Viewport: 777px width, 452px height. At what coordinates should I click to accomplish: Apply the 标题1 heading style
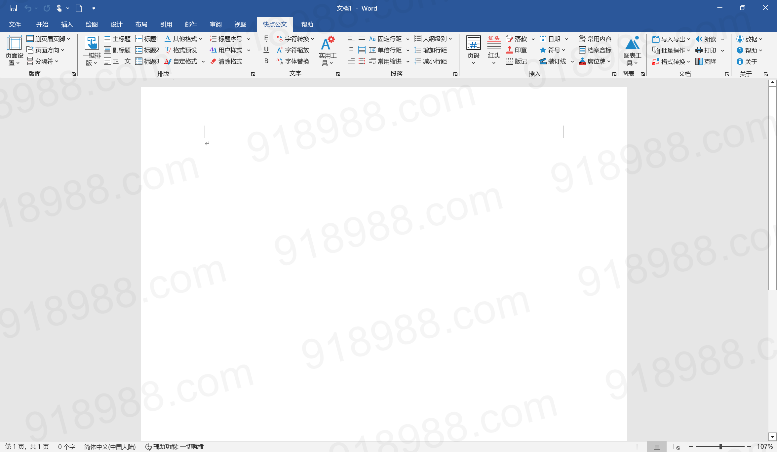coord(147,39)
